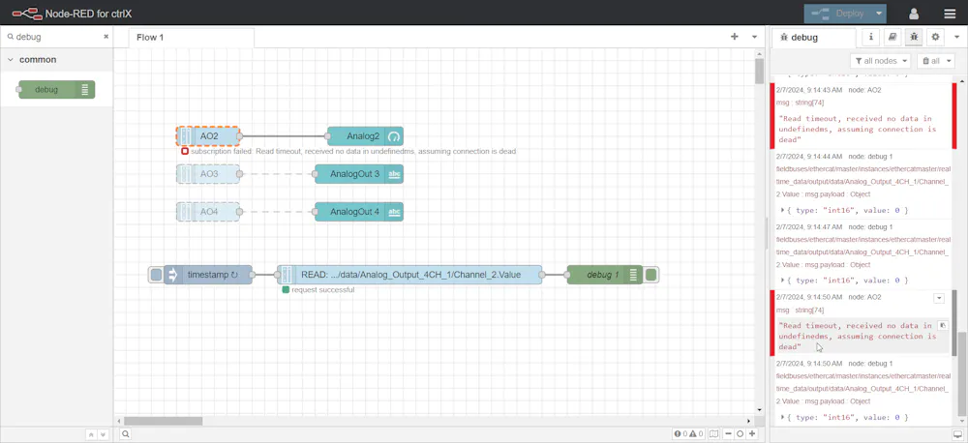Click the AO2 node icon
This screenshot has height=443, width=968.
click(x=186, y=136)
